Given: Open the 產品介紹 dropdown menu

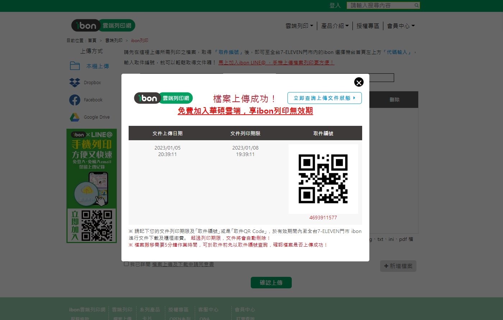Looking at the screenshot, I should point(335,26).
